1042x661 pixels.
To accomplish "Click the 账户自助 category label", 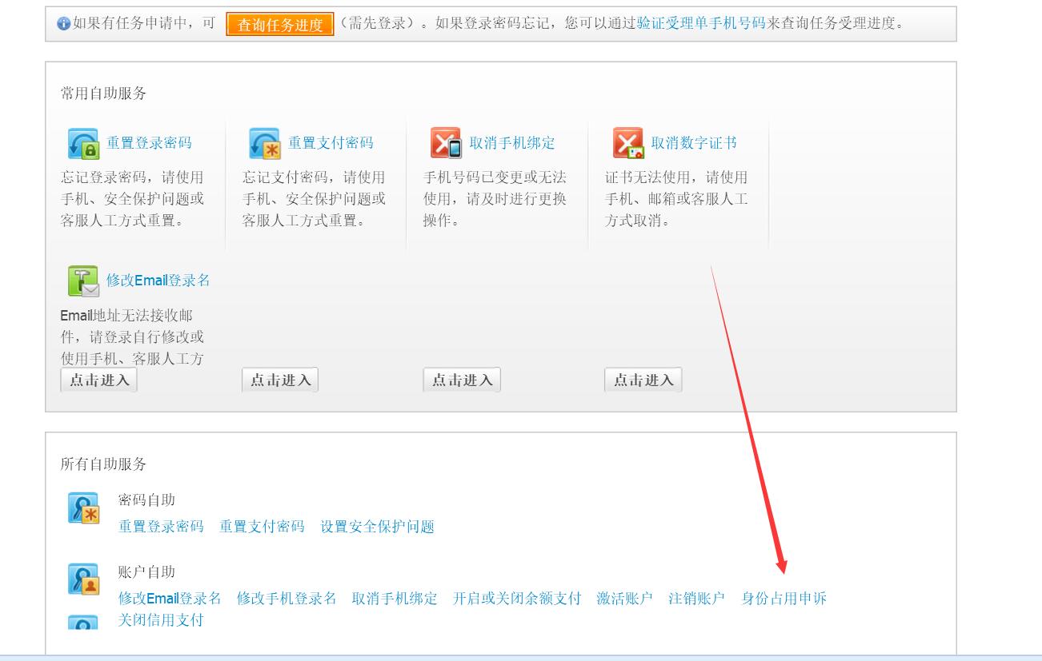I will pos(146,572).
